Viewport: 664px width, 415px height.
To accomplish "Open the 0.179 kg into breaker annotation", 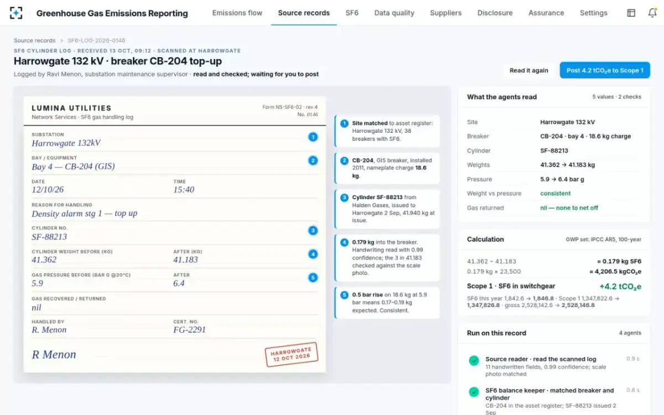I will pyautogui.click(x=387, y=257).
